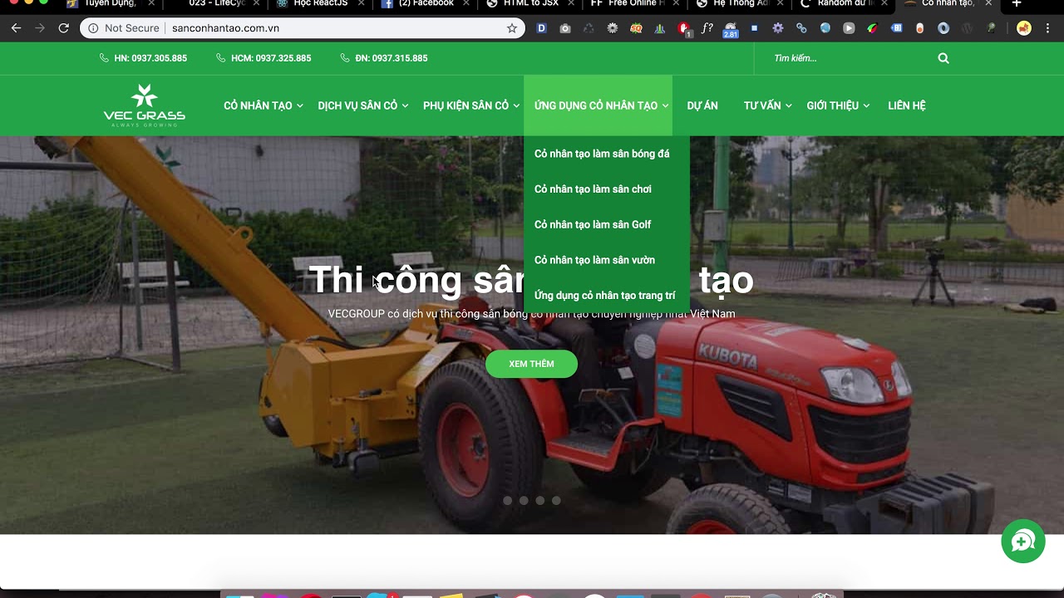Select the second carousel slide dot
This screenshot has width=1064, height=598.
524,500
